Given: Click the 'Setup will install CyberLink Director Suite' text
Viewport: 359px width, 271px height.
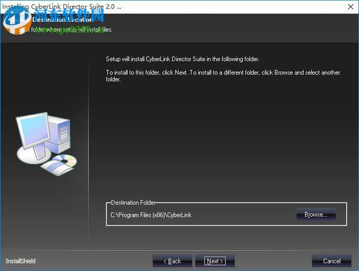Looking at the screenshot, I should coord(183,59).
